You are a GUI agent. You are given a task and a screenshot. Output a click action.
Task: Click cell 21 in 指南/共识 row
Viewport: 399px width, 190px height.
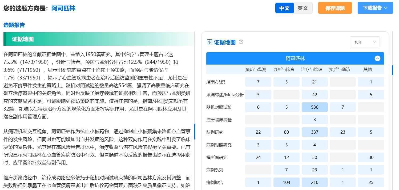tap(315, 82)
